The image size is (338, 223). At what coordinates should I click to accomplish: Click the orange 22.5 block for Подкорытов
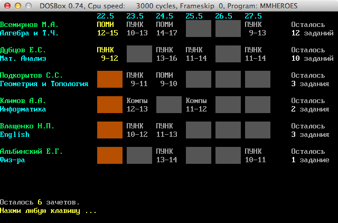tap(110, 79)
